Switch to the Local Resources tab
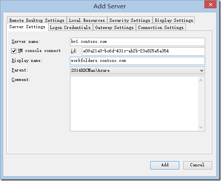The width and height of the screenshot is (221, 181). pyautogui.click(x=87, y=20)
